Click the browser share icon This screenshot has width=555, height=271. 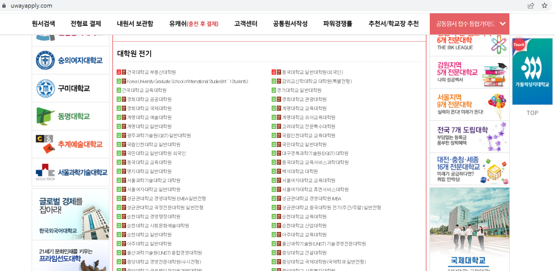coord(531,5)
